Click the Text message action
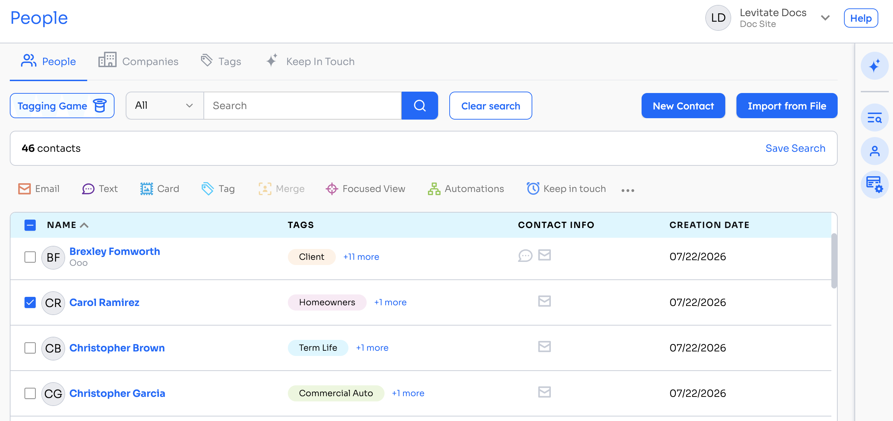The width and height of the screenshot is (893, 421). (x=100, y=189)
